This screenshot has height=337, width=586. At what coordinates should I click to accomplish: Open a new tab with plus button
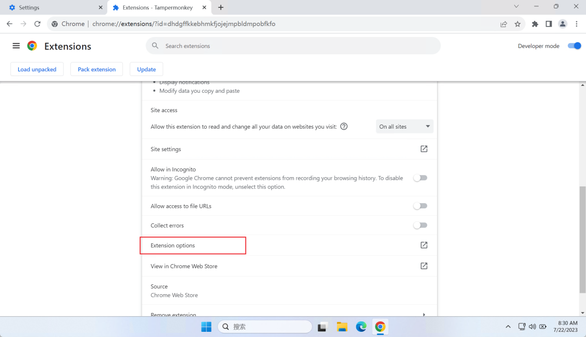(221, 7)
